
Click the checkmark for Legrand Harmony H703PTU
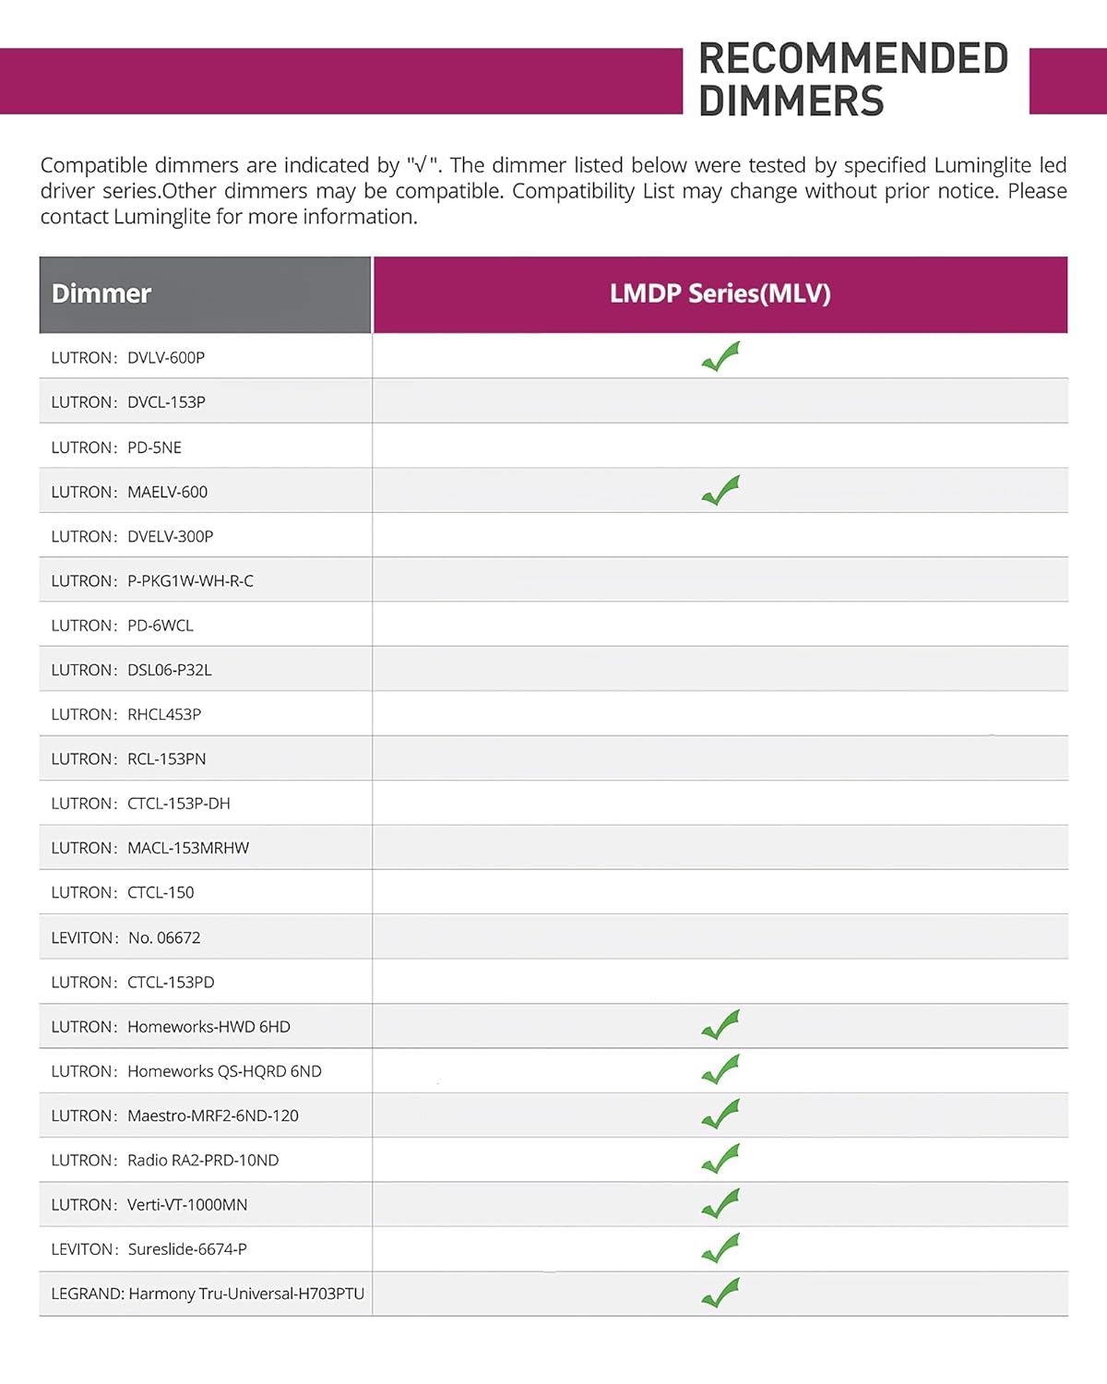tap(720, 1293)
